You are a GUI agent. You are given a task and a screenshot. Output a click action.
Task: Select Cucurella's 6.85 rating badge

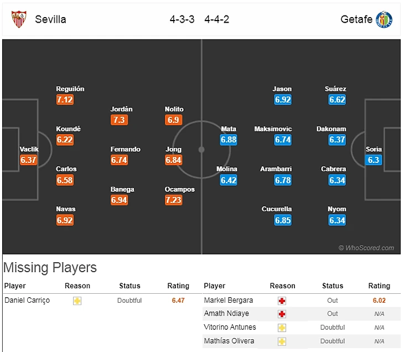tap(283, 220)
